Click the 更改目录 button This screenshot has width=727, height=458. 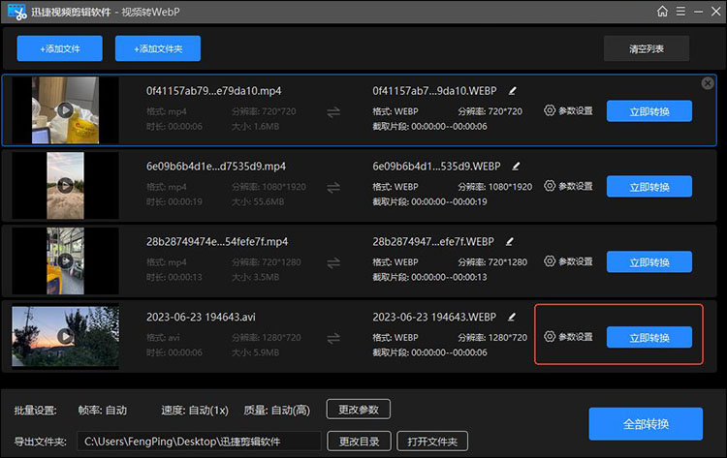pyautogui.click(x=359, y=442)
